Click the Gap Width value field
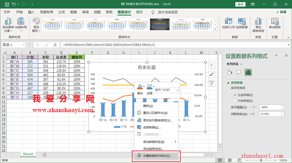Screen dimensions: 292x163 pyautogui.click(x=270, y=114)
